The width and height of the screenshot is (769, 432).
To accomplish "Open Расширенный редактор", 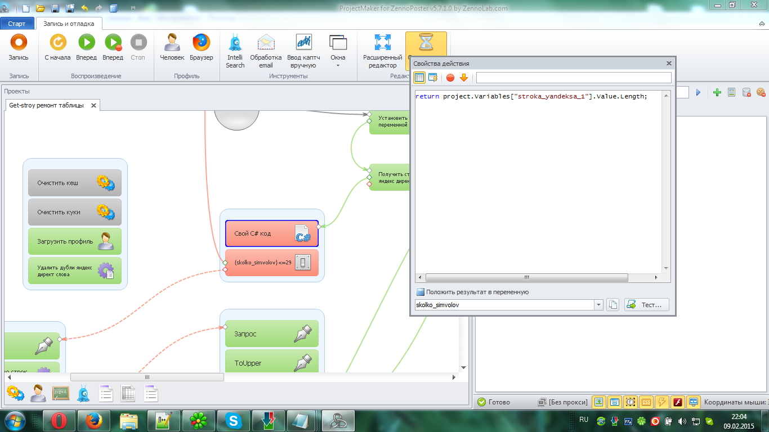I will tap(382, 43).
